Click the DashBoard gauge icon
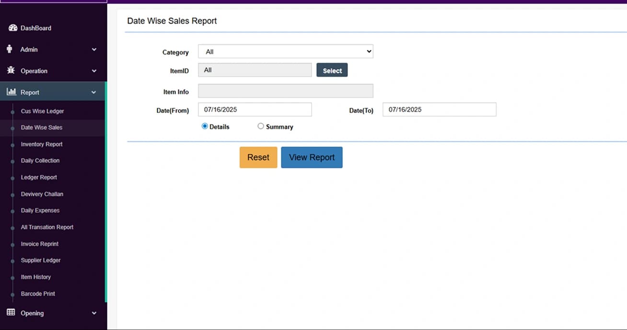Viewport: 627px width, 330px height. click(13, 28)
